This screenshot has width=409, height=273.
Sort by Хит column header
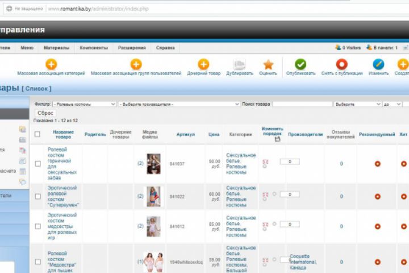[x=403, y=134]
